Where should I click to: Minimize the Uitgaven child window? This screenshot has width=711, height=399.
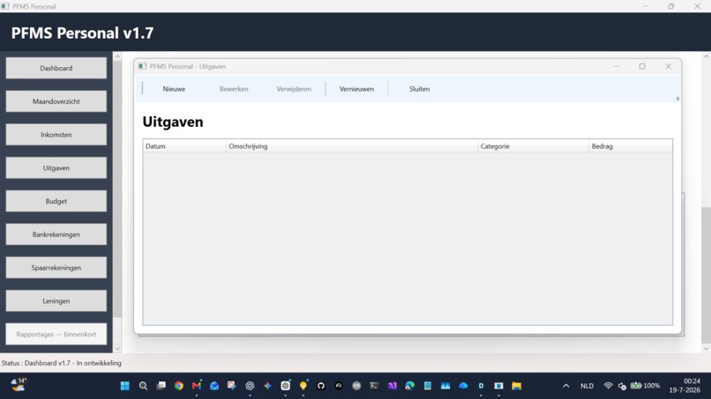tap(617, 66)
